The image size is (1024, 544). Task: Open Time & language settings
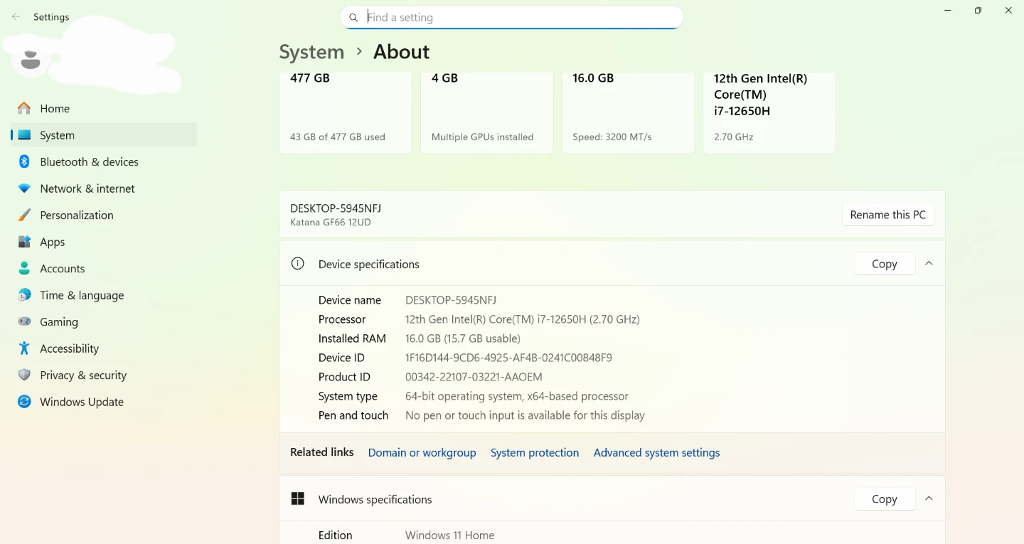coord(104,295)
